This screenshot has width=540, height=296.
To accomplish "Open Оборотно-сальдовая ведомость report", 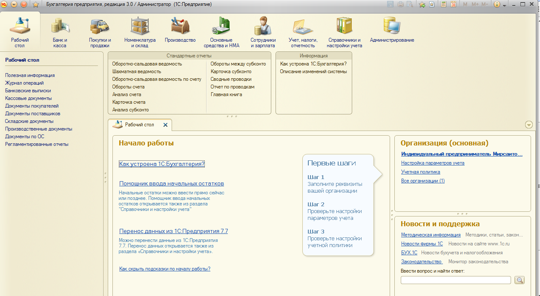I will pyautogui.click(x=147, y=64).
